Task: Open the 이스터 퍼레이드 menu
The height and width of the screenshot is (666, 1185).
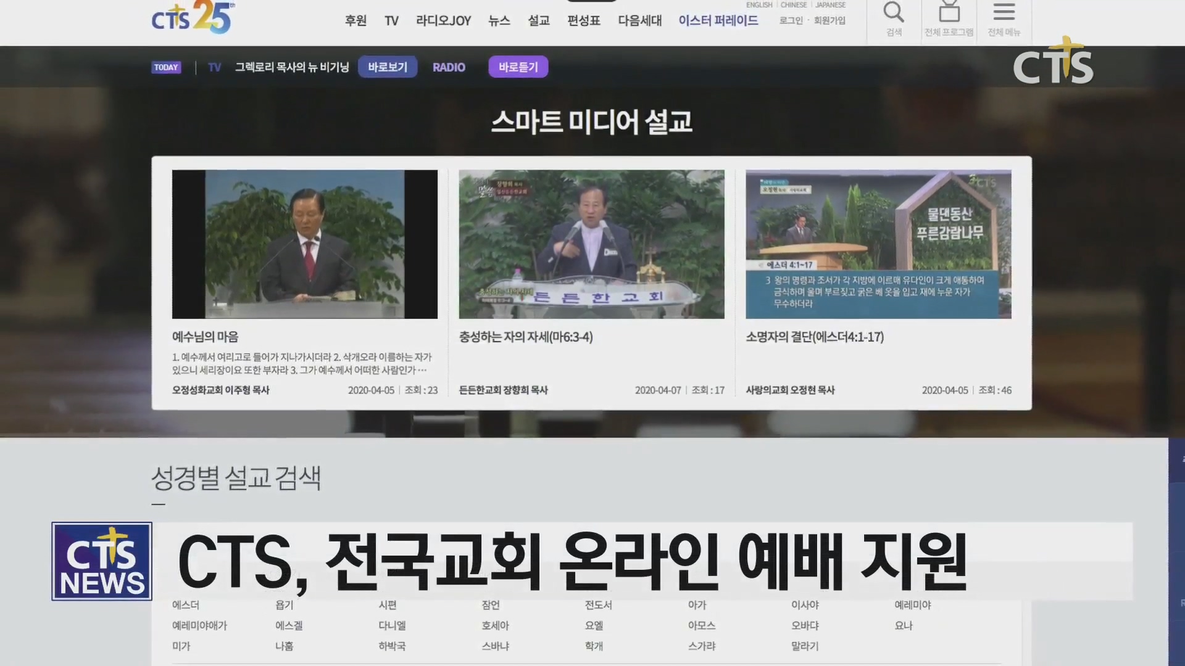Action: pyautogui.click(x=718, y=20)
